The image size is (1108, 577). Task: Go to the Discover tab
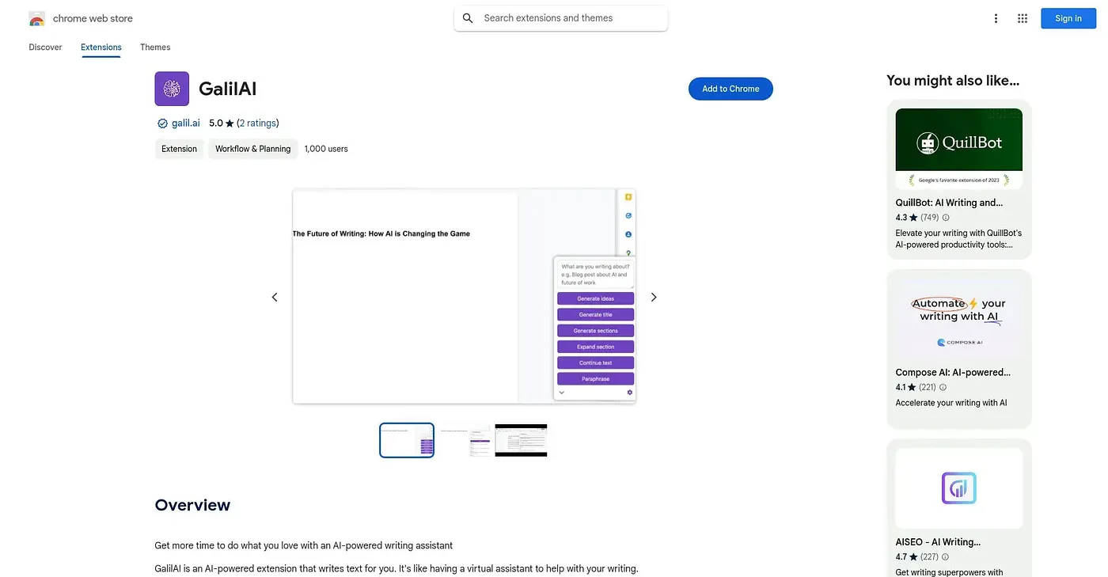pos(45,47)
